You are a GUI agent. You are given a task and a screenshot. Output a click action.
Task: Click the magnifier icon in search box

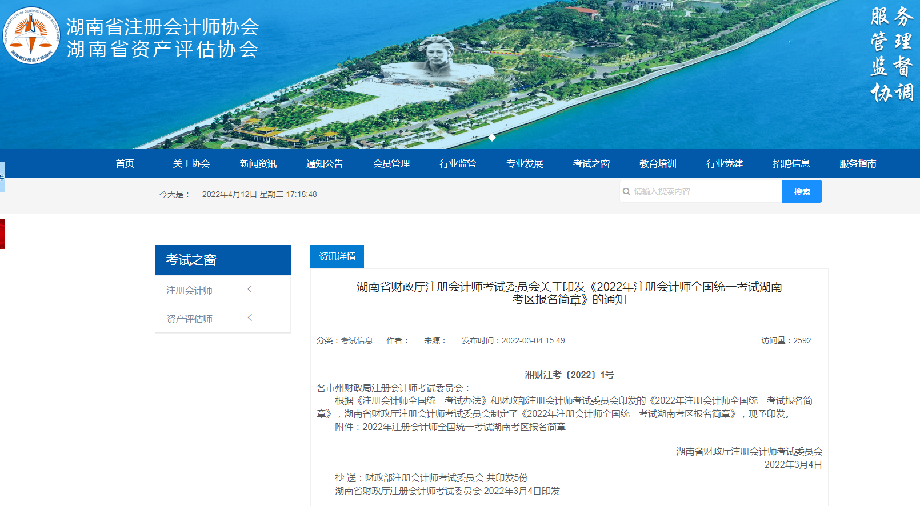[626, 192]
